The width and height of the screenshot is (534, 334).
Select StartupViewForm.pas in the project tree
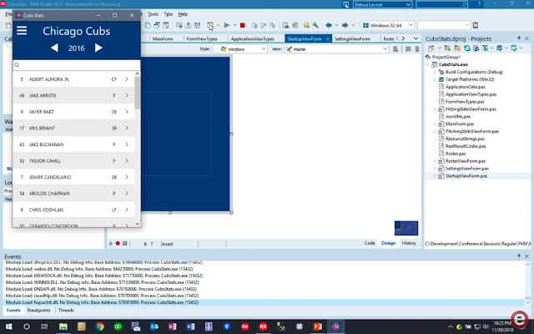pos(466,176)
